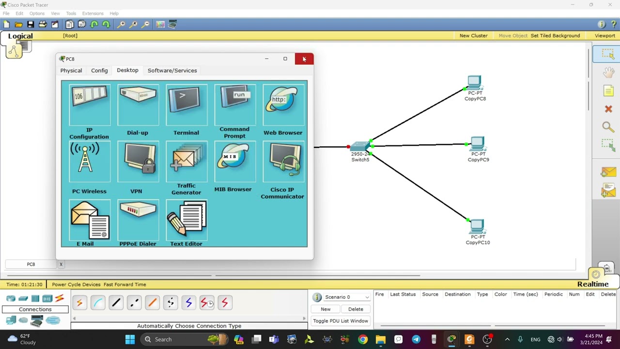Screen dimensions: 620x349
Task: Click the Zoom In magnifier in the toolbar
Action: (121, 24)
